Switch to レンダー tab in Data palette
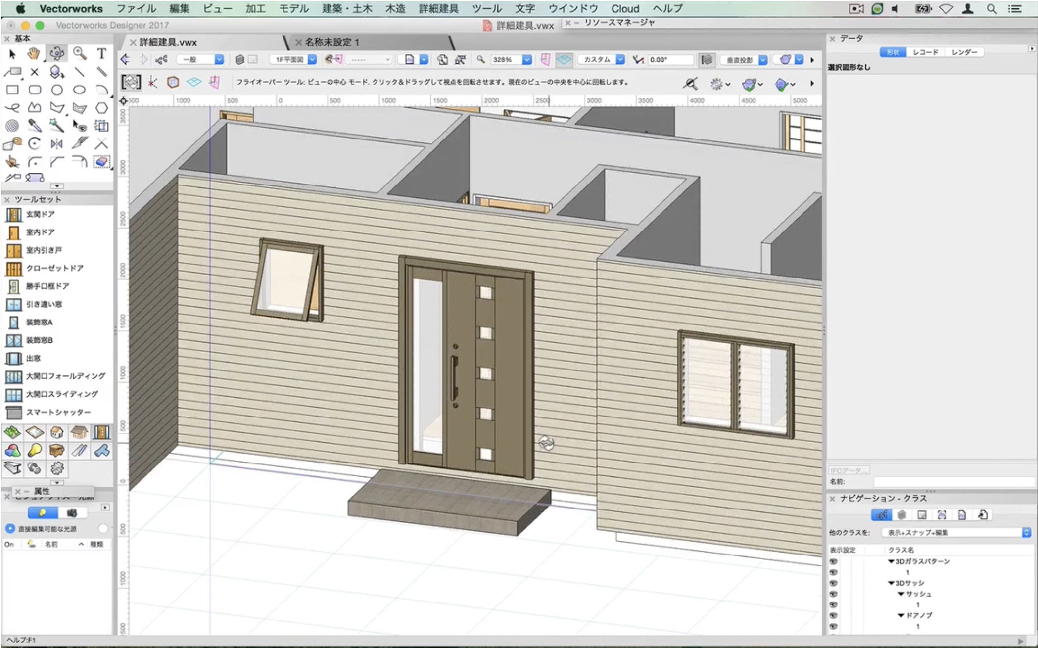 pos(964,52)
